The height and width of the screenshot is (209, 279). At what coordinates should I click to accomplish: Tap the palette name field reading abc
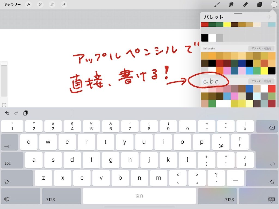tap(211, 82)
